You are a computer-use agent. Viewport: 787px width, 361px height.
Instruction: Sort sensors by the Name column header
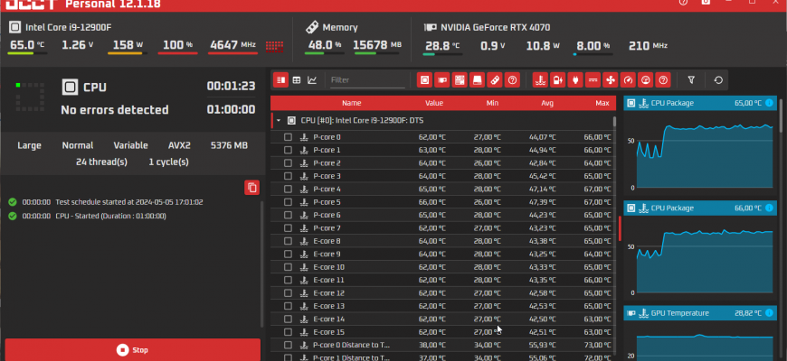(x=351, y=103)
